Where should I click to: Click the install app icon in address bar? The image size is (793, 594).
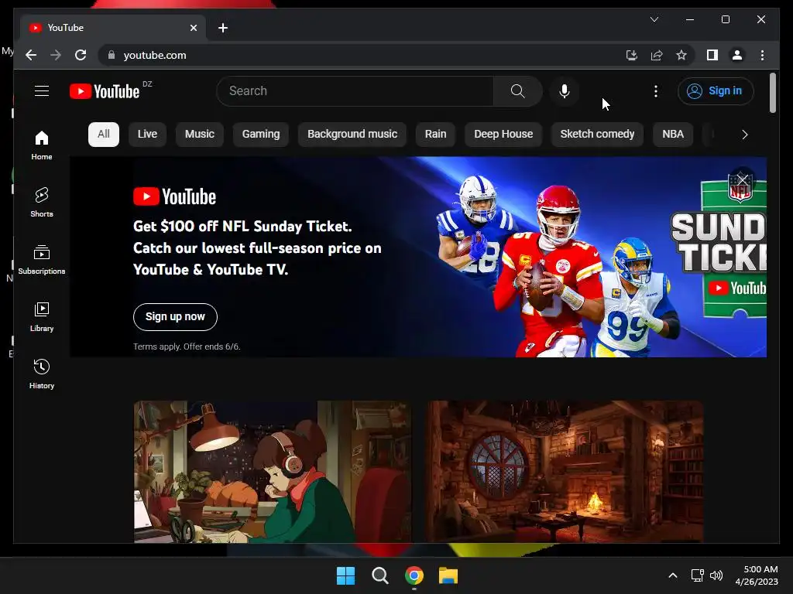click(x=632, y=55)
